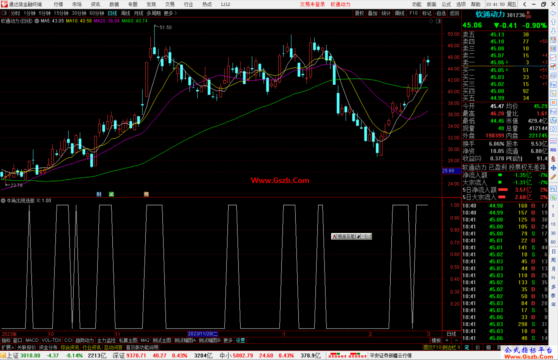The height and width of the screenshot is (360, 558).
Task: Click the plus zoom button beside 模板
Action: [447, 340]
